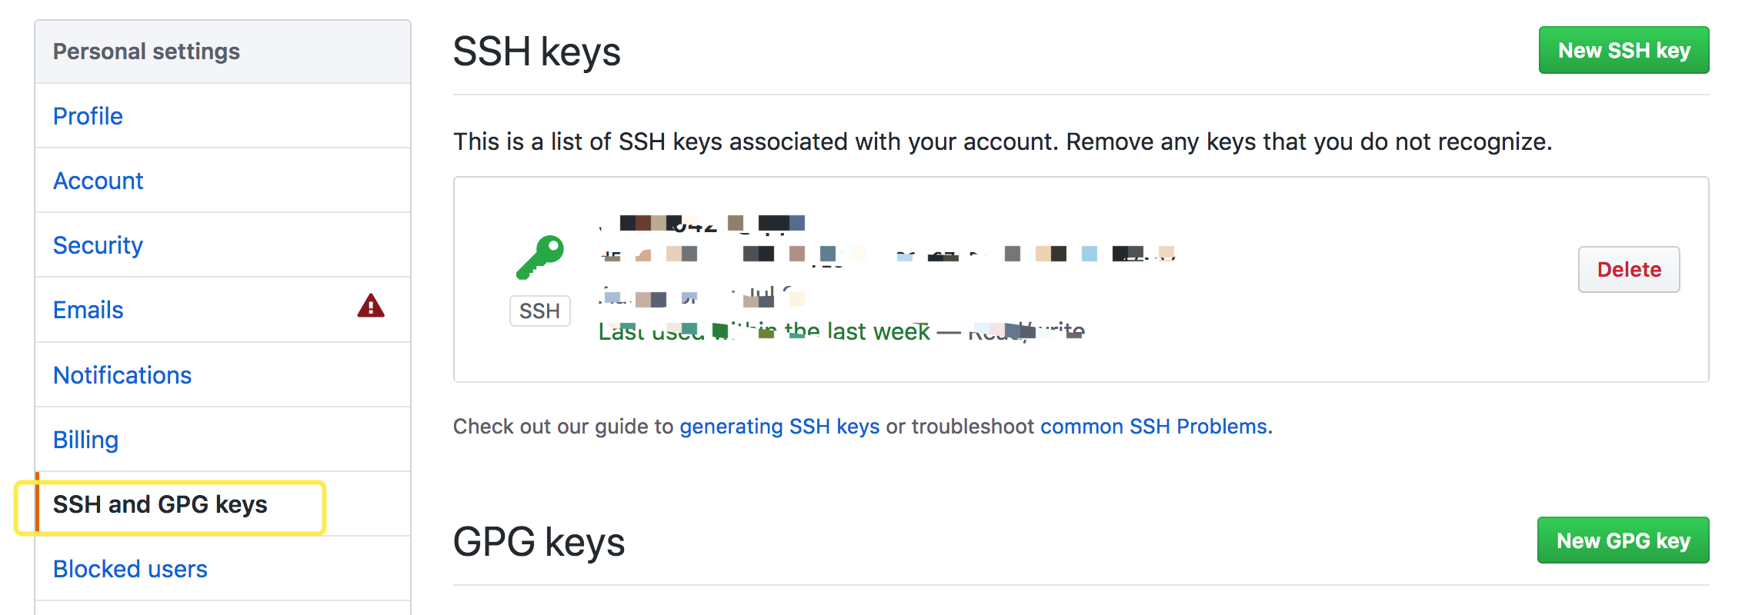Open the Emails settings section
The height and width of the screenshot is (615, 1742).
[x=87, y=309]
